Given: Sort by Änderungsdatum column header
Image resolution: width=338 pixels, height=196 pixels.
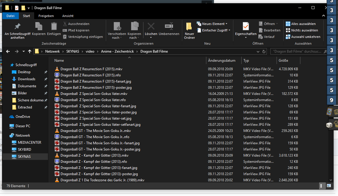Looking at the screenshot, I should tap(222, 61).
